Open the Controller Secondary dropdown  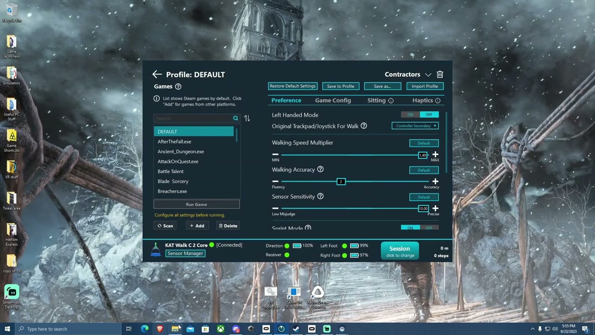tap(415, 126)
